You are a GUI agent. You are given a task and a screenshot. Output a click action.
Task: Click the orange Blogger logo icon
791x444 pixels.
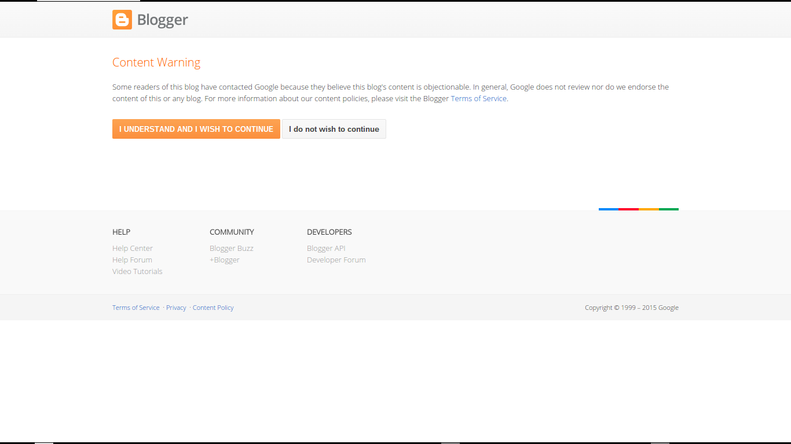click(122, 20)
